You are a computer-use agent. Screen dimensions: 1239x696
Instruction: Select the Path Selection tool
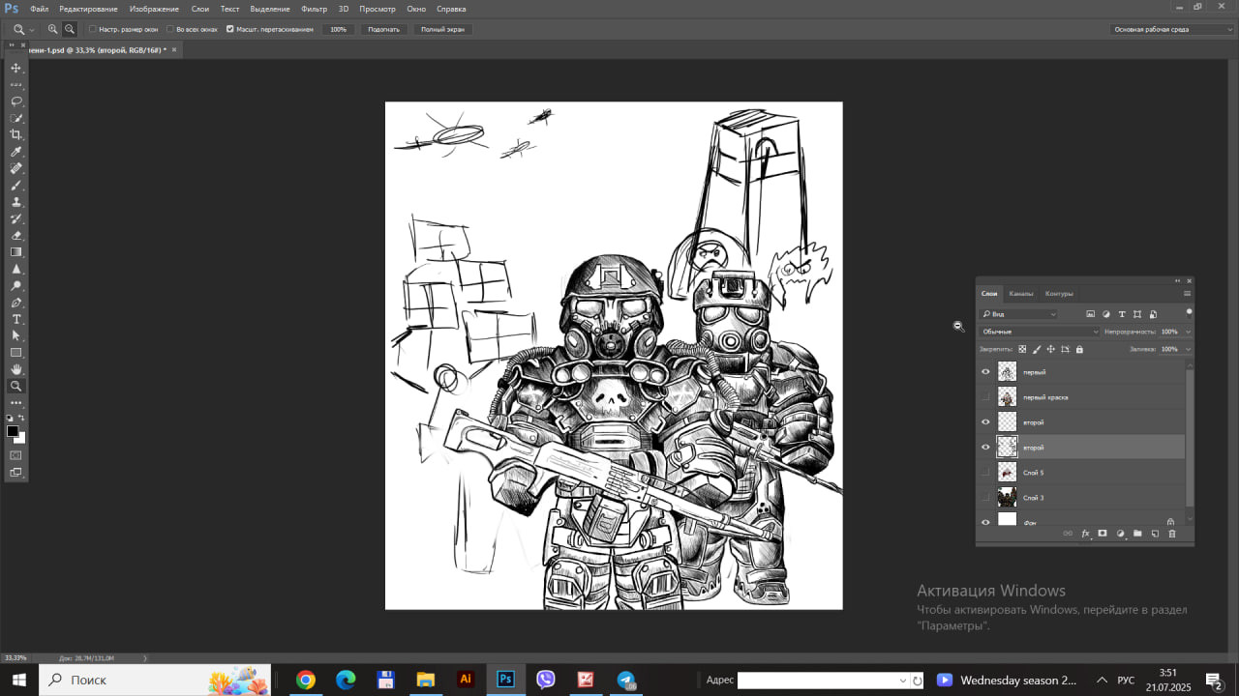15,335
